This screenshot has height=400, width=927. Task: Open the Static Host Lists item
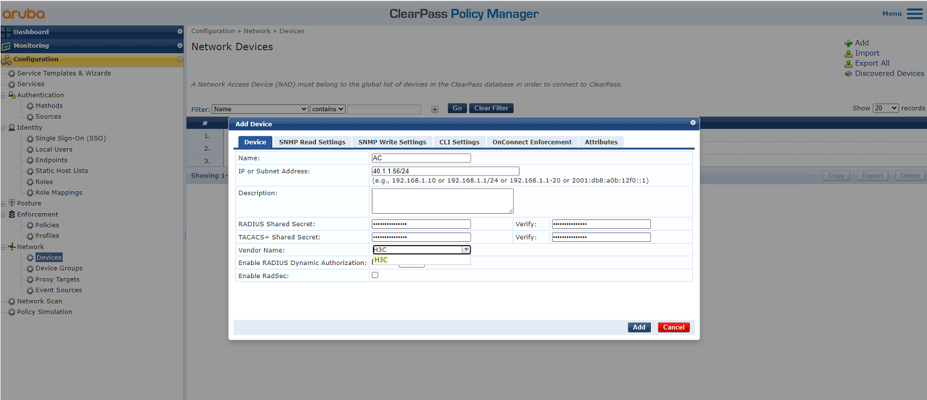tap(62, 171)
